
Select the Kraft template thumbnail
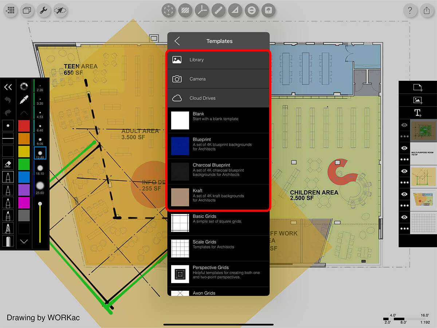180,197
